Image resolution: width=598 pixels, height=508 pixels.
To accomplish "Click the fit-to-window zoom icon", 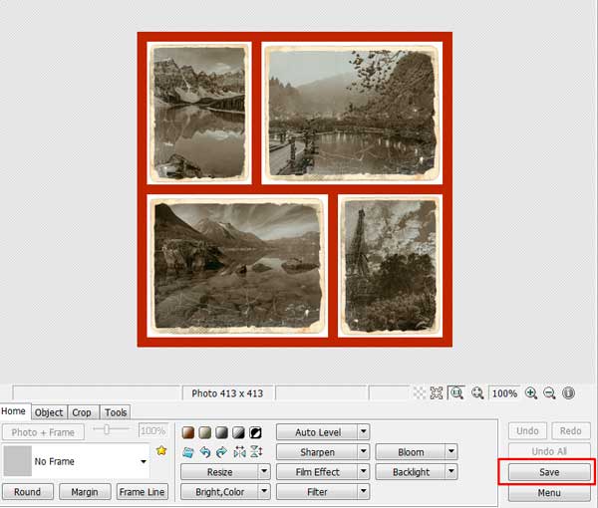I will pyautogui.click(x=477, y=392).
